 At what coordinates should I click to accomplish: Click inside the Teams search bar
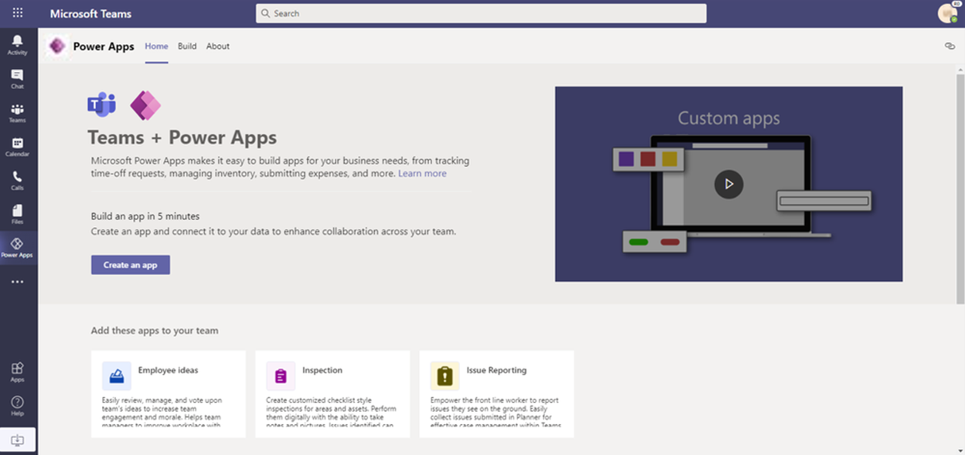click(481, 13)
